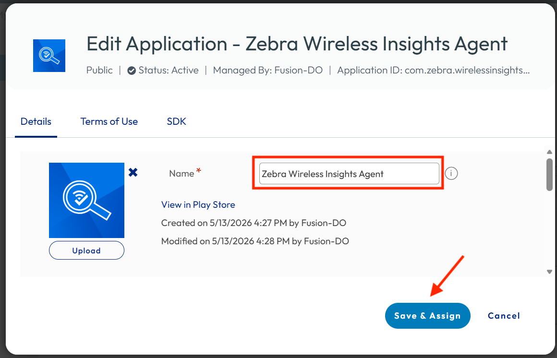557x358 pixels.
Task: Click the Upload button
Action: pos(87,251)
